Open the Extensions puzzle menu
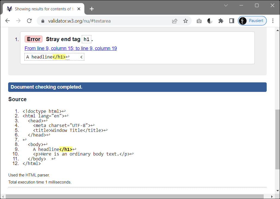The height and width of the screenshot is (199, 280). (x=221, y=21)
